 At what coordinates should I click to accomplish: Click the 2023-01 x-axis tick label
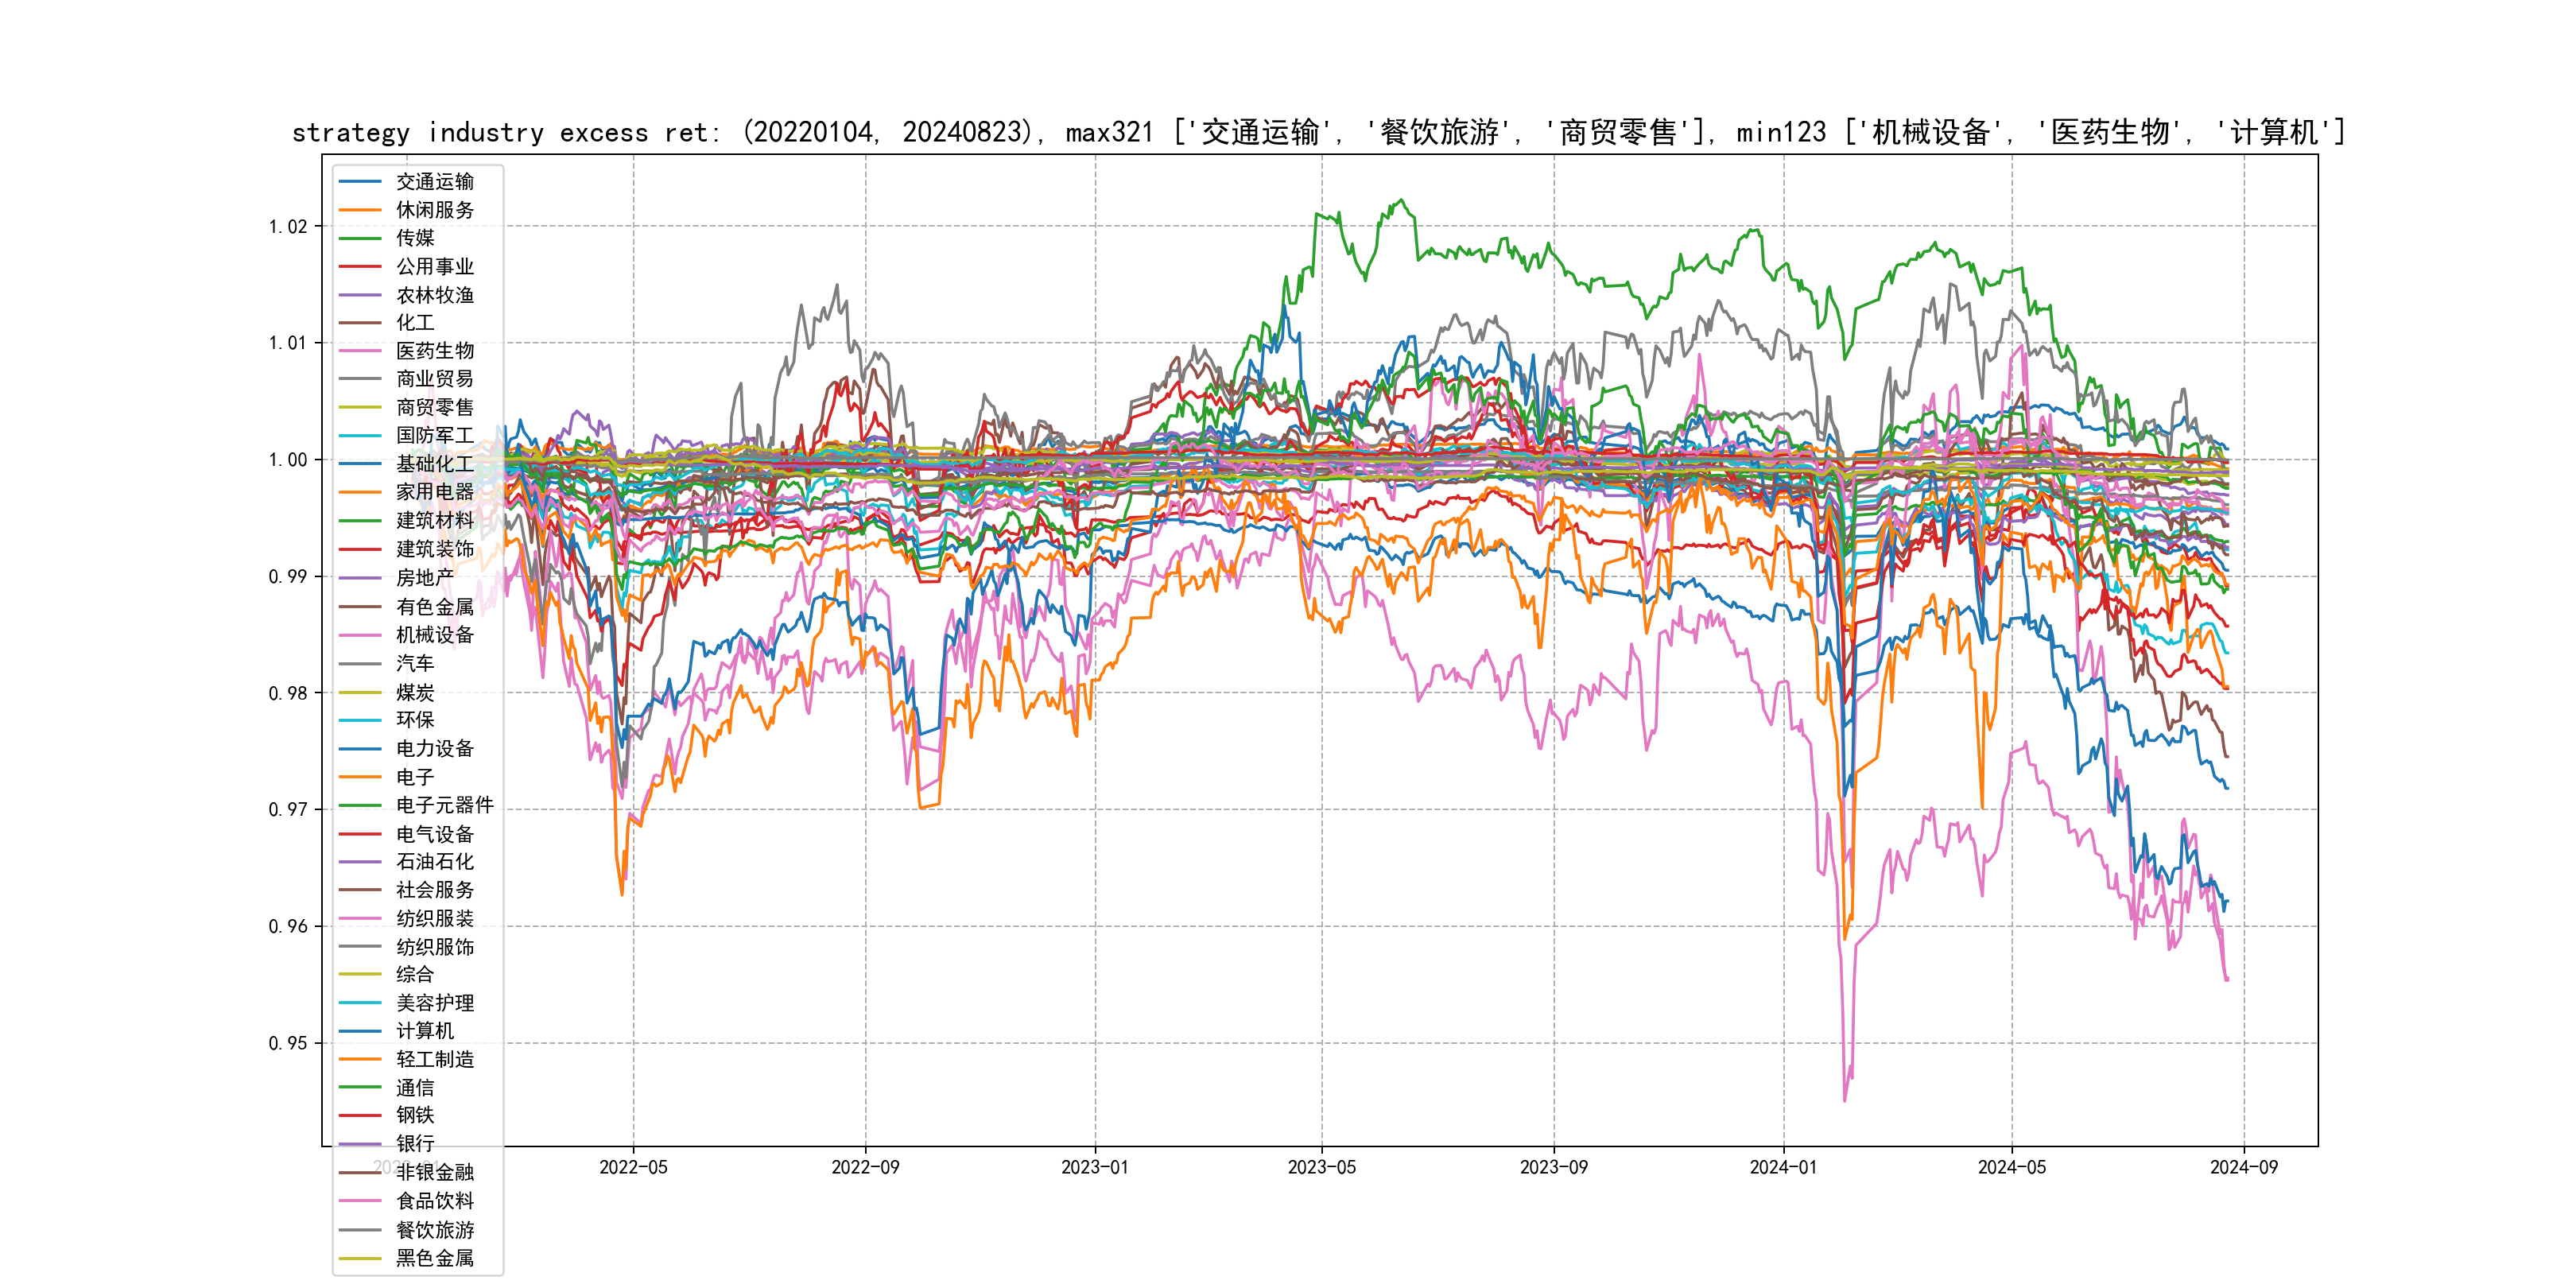(1094, 1167)
